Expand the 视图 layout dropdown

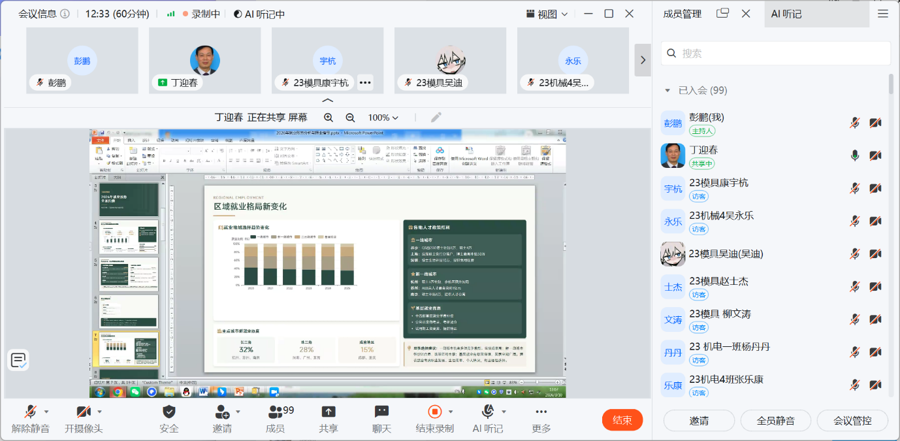pyautogui.click(x=547, y=14)
